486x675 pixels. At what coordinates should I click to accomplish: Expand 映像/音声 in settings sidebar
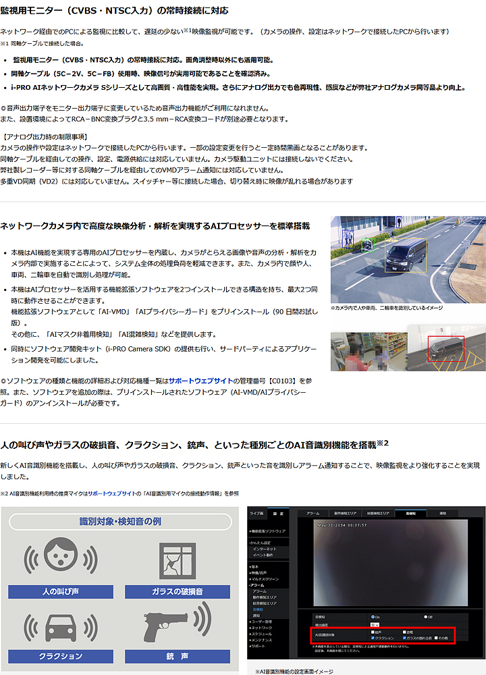click(258, 573)
